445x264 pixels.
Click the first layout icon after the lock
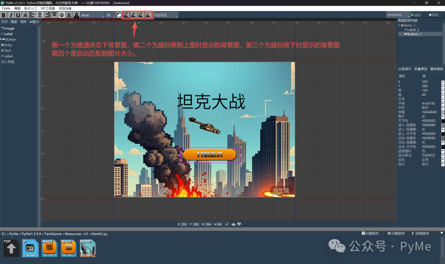tap(234, 224)
